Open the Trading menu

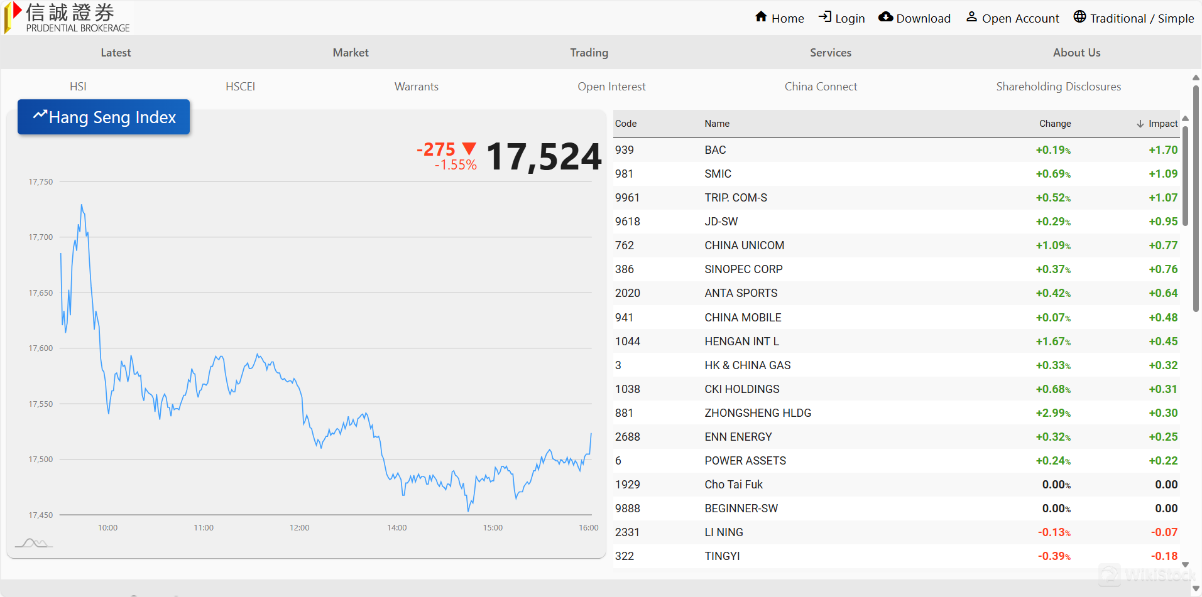click(589, 53)
